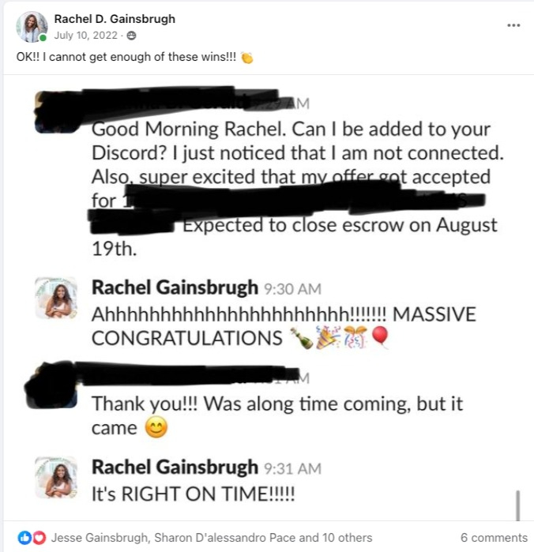The height and width of the screenshot is (552, 534).
Task: Click the clapping hands emoji in caption
Action: pos(247,58)
